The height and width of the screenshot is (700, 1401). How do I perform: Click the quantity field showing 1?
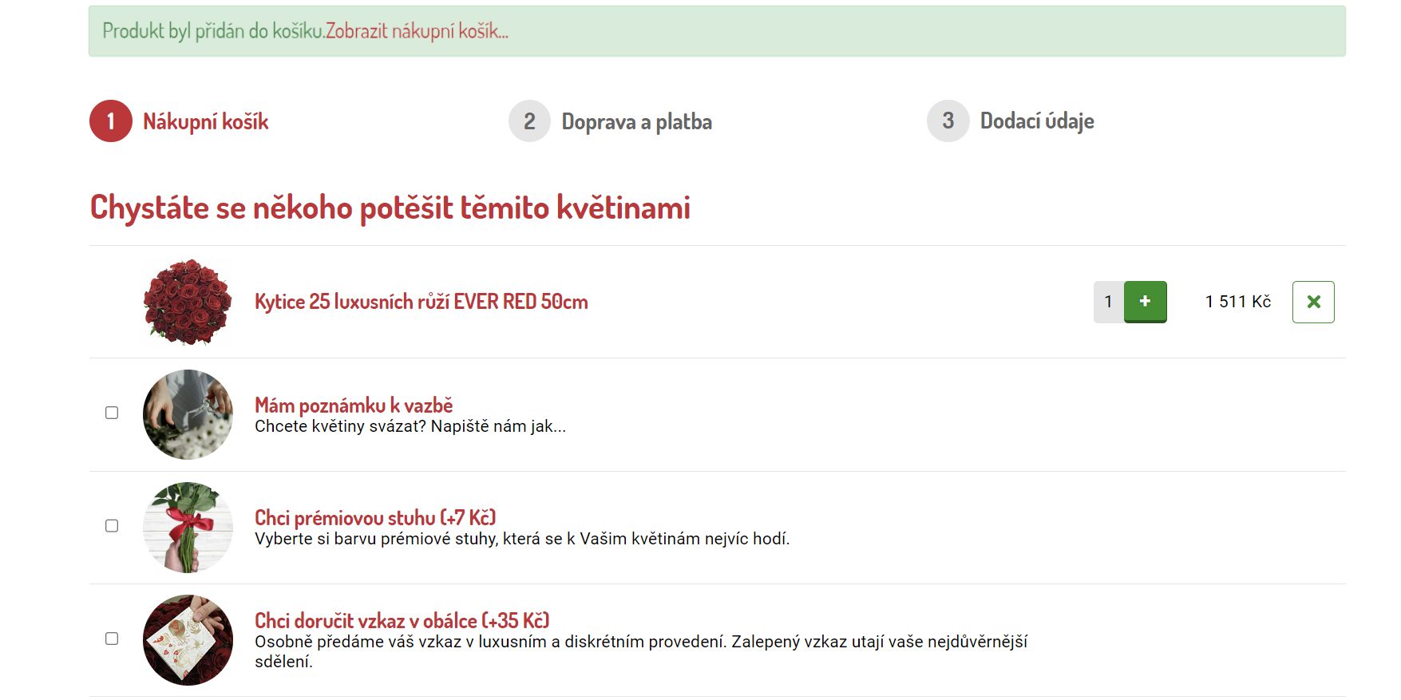(1108, 302)
